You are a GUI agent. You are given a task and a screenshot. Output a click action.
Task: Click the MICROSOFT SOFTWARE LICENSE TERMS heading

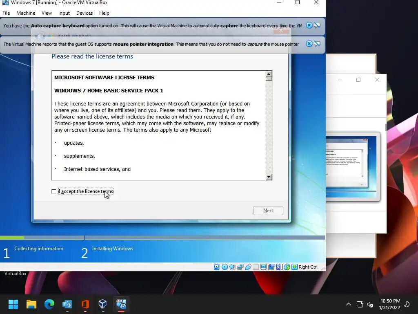(104, 77)
